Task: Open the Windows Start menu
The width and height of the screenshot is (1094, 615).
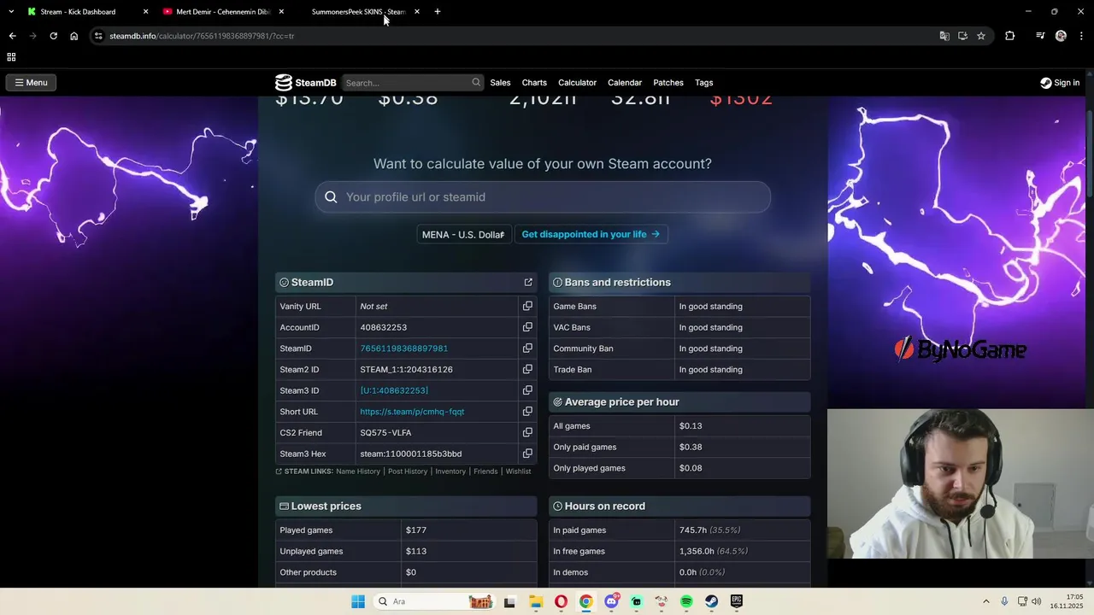Action: (x=358, y=601)
